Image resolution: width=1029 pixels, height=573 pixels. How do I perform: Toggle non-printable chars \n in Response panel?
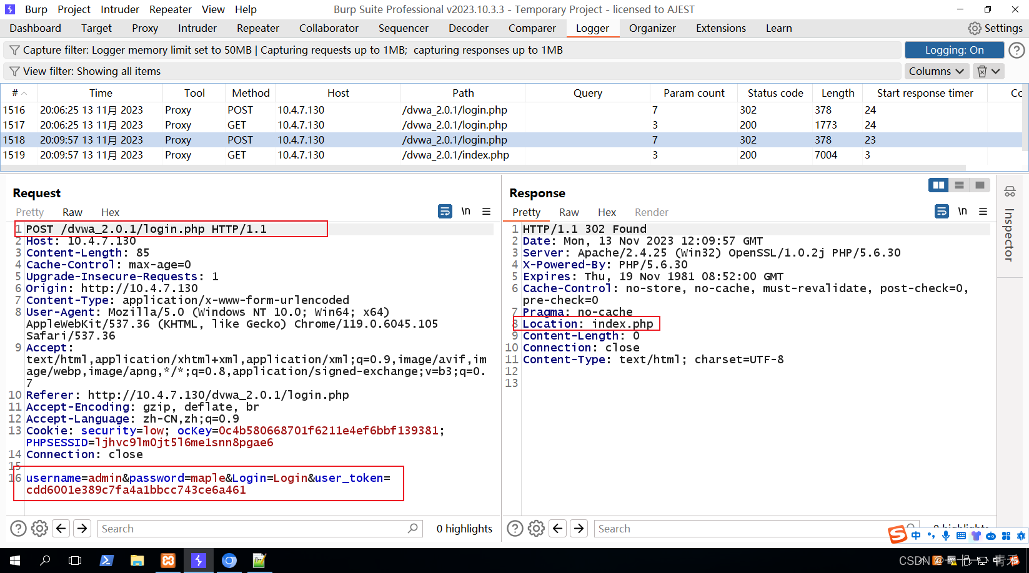[962, 211]
